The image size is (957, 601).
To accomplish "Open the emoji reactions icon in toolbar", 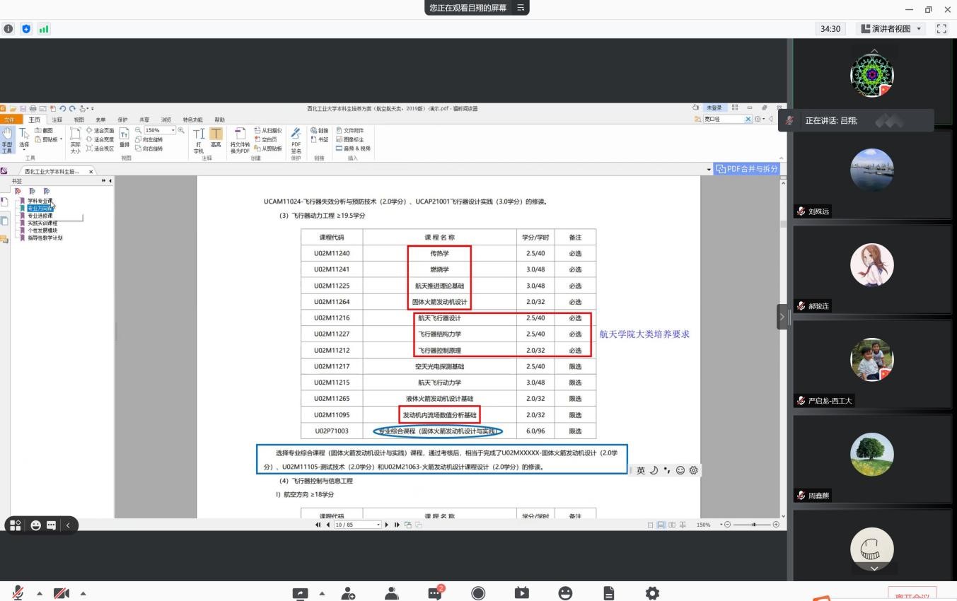I will click(x=565, y=593).
